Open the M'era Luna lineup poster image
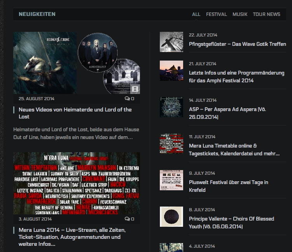 pyautogui.click(x=77, y=183)
